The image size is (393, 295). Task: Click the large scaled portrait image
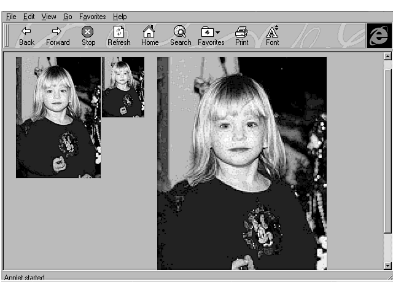(241, 163)
